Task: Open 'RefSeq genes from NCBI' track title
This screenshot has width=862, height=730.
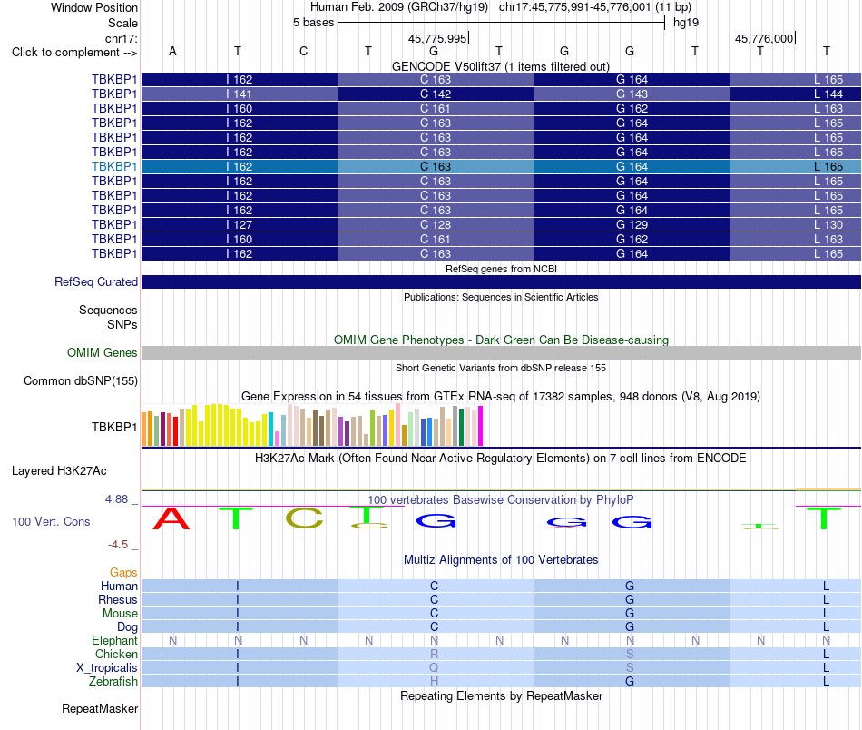Action: (x=501, y=269)
